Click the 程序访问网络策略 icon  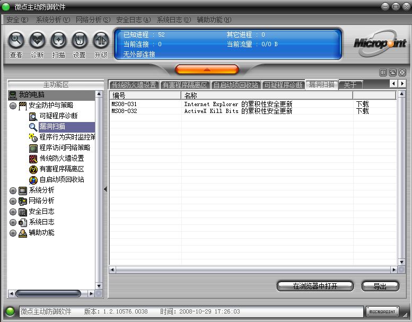[33, 148]
